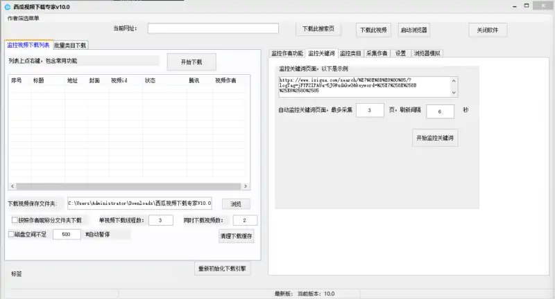Open the 设置 tab
This screenshot has height=299, width=555.
tap(401, 53)
